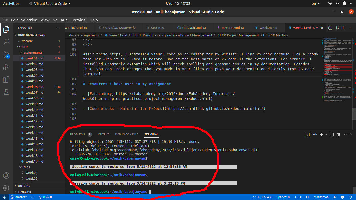This screenshot has width=356, height=200.
Task: Open the notifications bell in status bar
Action: click(350, 197)
